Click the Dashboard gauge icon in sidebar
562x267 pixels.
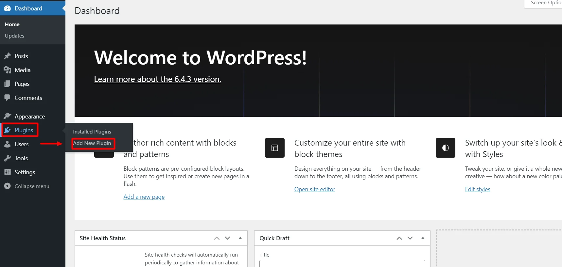pyautogui.click(x=7, y=8)
